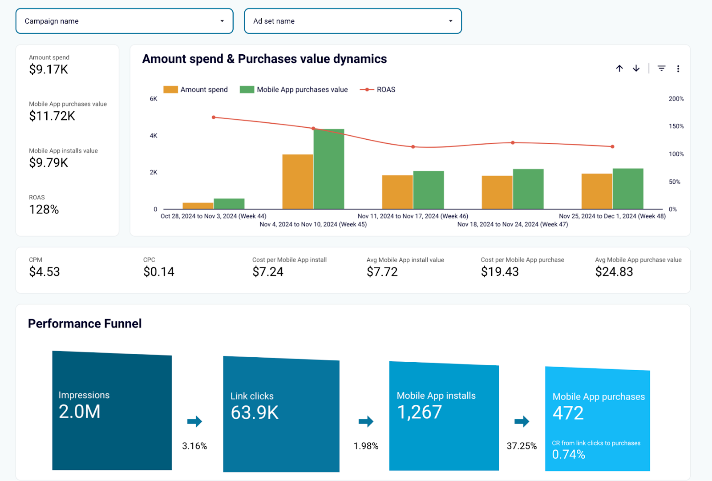Viewport: 712px width, 481px height.
Task: Click the Mobile App purchases funnel block
Action: 598,418
